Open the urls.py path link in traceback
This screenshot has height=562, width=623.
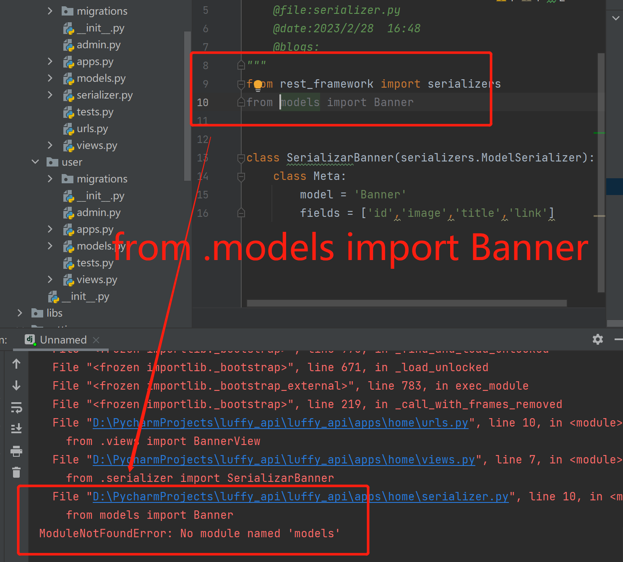pos(280,423)
